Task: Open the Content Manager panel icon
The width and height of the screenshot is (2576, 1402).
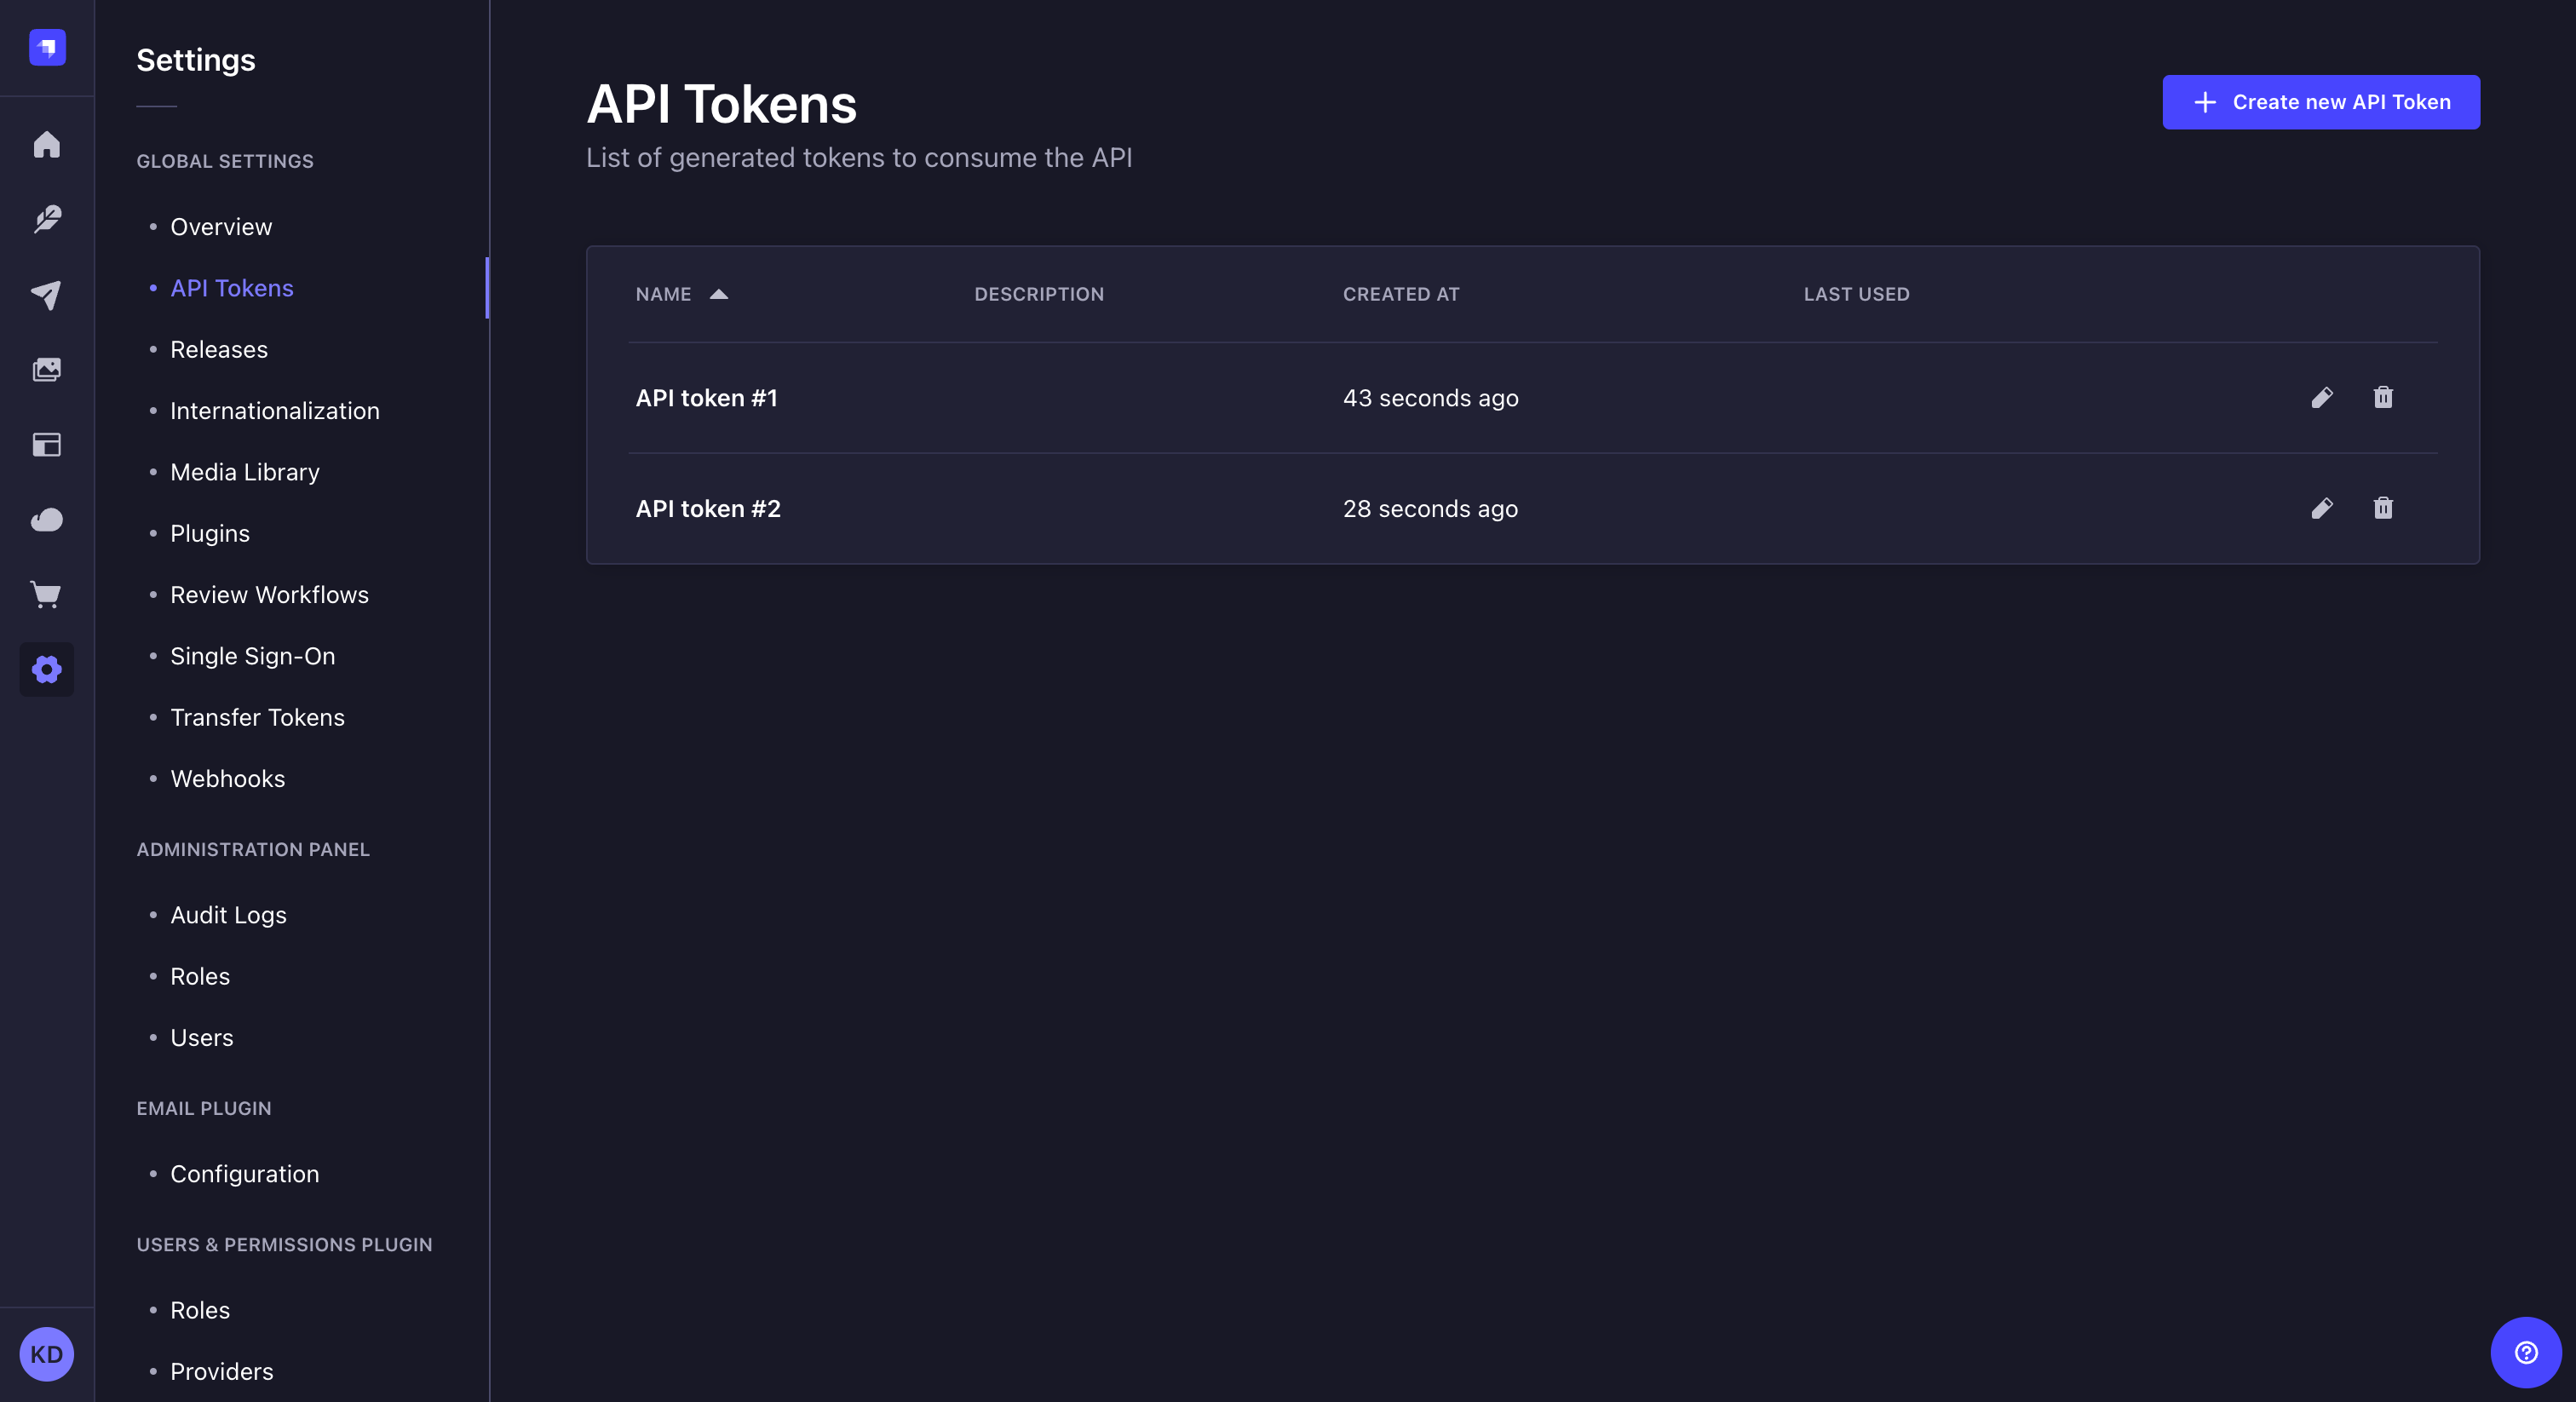Action: (46, 445)
